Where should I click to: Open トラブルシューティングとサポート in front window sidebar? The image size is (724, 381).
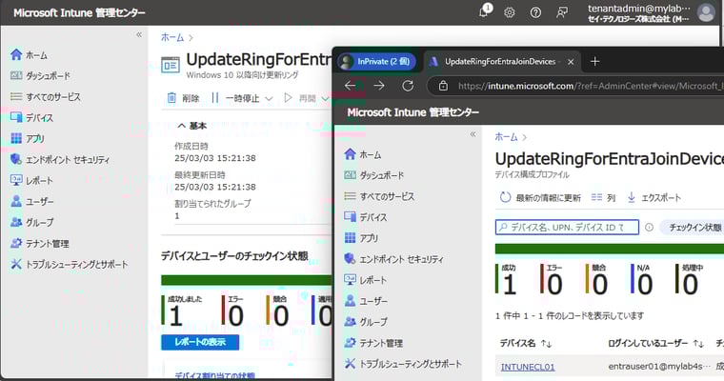pos(403,364)
